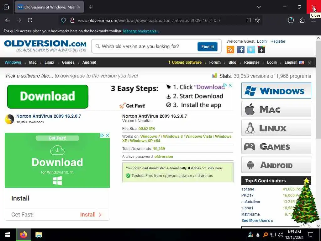Click the volume speaker tray icon
Viewport: 321px width, 241px height.
click(281, 235)
